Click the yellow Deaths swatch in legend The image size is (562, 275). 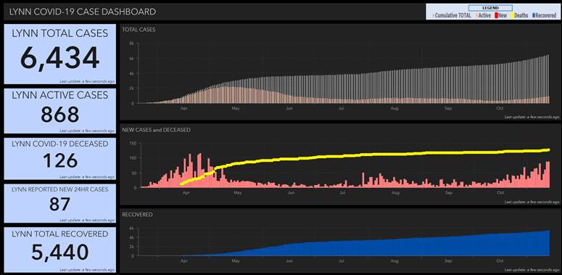(513, 15)
